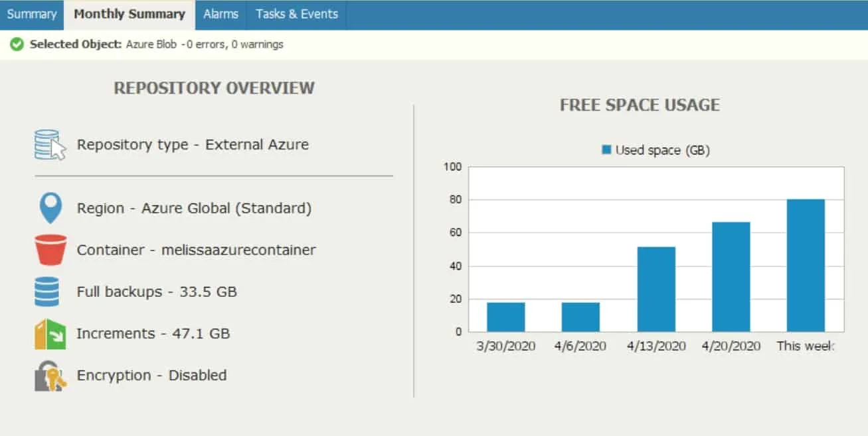Switch to the Summary tab
The image size is (868, 436).
point(31,14)
